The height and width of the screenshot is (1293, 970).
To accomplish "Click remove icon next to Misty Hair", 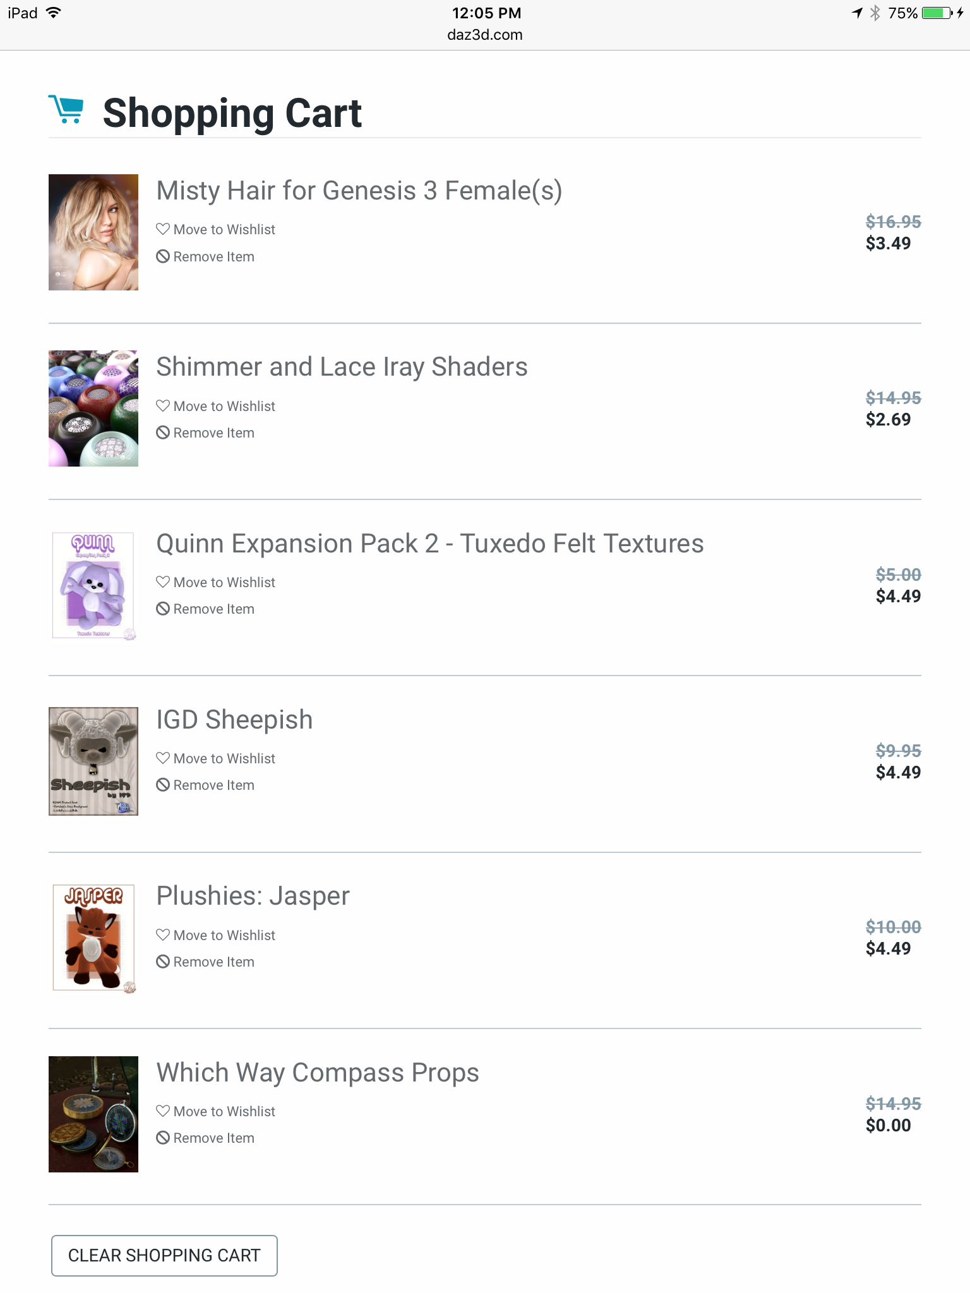I will pos(163,256).
